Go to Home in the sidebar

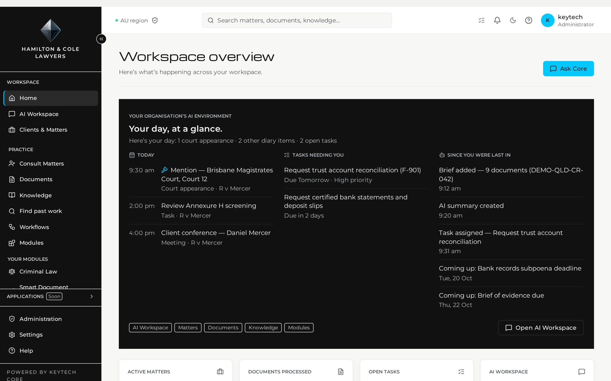[51, 98]
